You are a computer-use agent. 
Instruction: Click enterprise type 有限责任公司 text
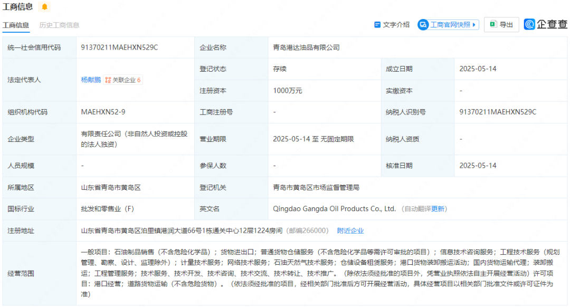135,139
